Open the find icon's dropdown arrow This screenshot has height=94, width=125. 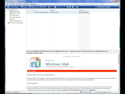[75, 7]
